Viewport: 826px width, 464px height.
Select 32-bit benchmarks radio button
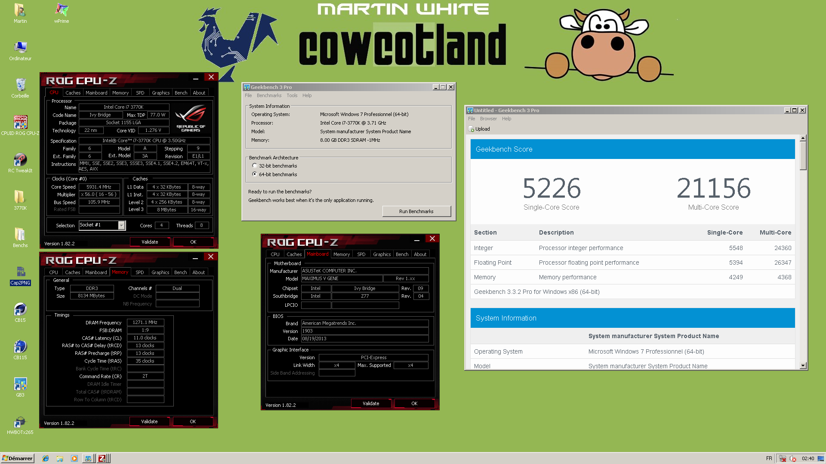255,165
